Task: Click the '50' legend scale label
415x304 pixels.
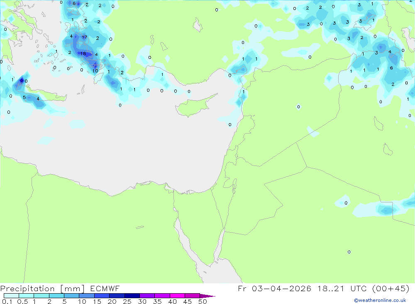Action: click(x=203, y=302)
